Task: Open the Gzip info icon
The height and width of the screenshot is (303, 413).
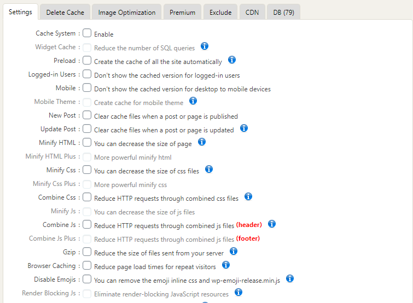Action: [234, 252]
